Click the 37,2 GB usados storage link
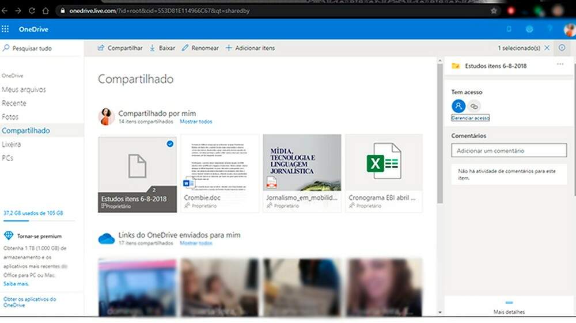Image resolution: width=576 pixels, height=323 pixels. click(x=33, y=213)
